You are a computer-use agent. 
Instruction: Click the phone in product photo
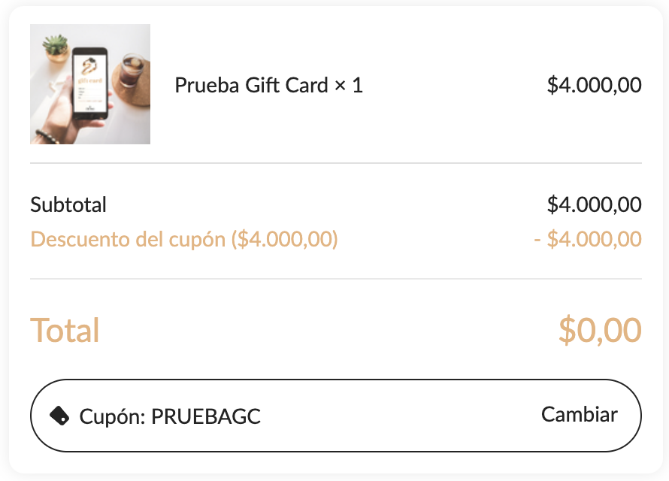(89, 83)
